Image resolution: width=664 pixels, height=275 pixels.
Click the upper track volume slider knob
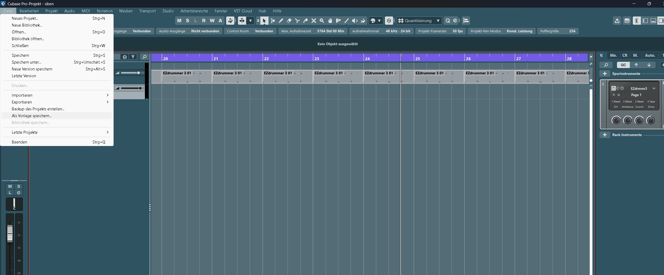coord(138,73)
